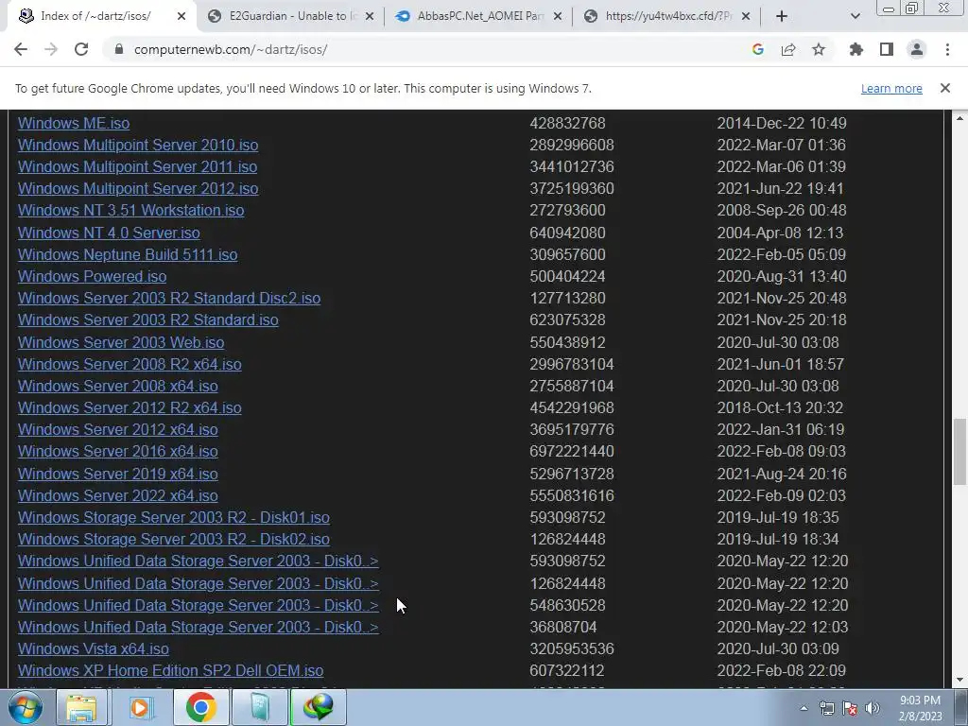Open Windows NT 4.0 Server.iso link
The image size is (968, 726).
pos(109,233)
